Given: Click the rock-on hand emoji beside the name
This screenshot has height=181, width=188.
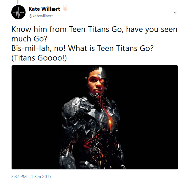Looking at the screenshot, I should (x=65, y=8).
